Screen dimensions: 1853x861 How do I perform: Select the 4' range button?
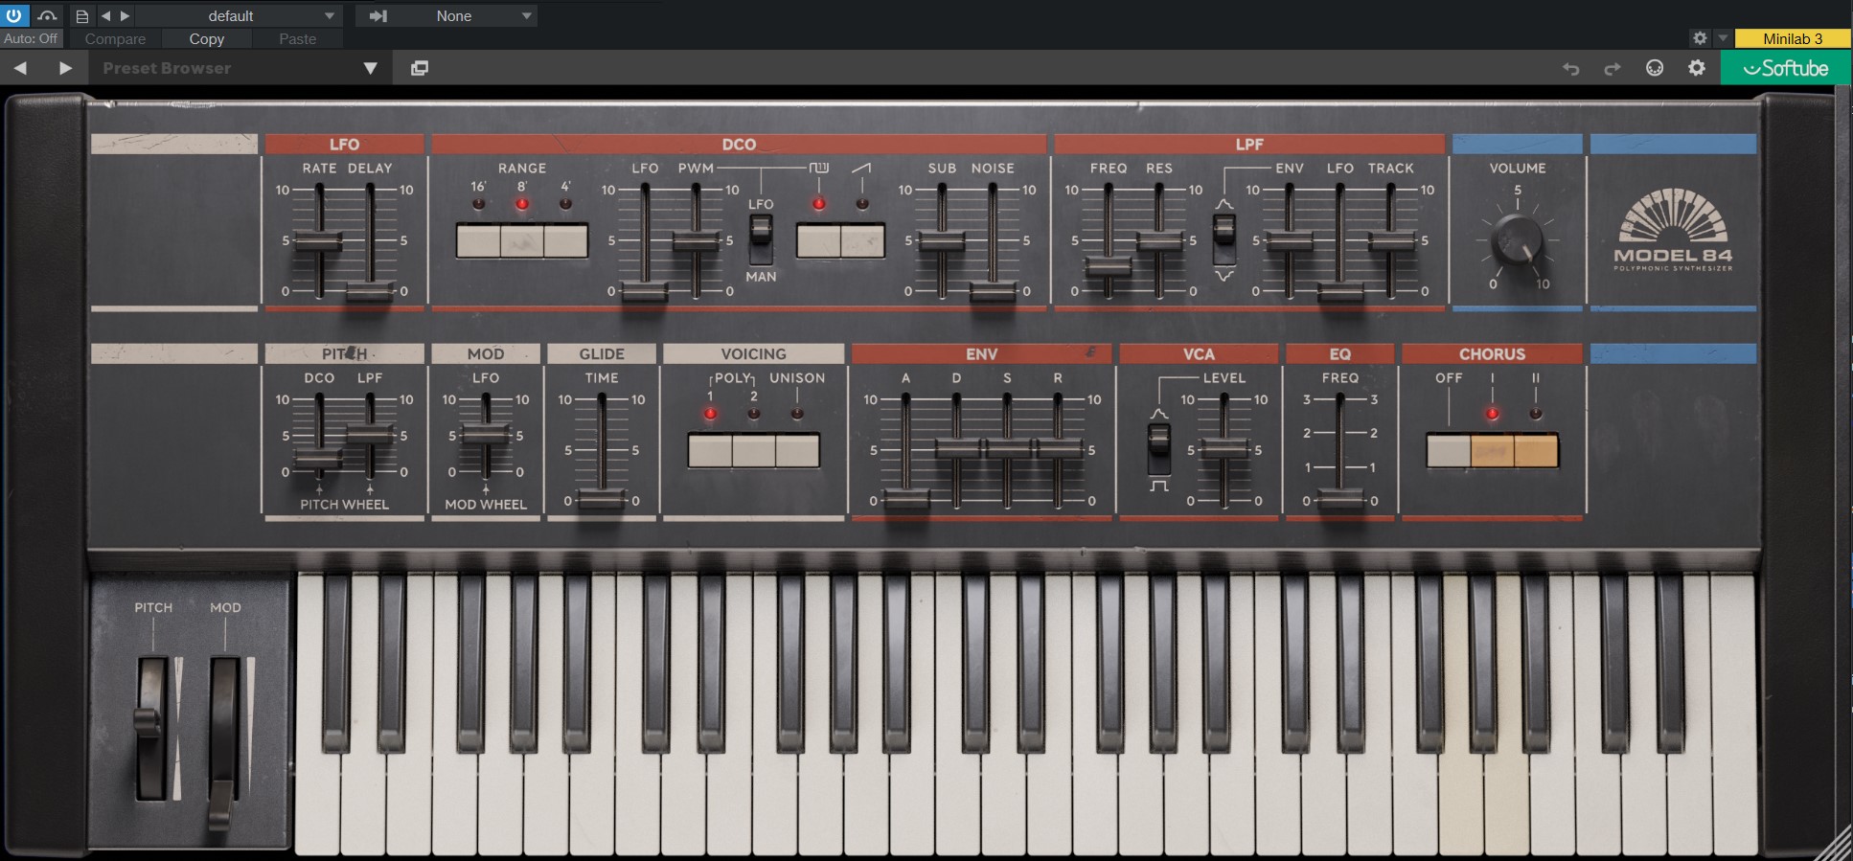(565, 240)
